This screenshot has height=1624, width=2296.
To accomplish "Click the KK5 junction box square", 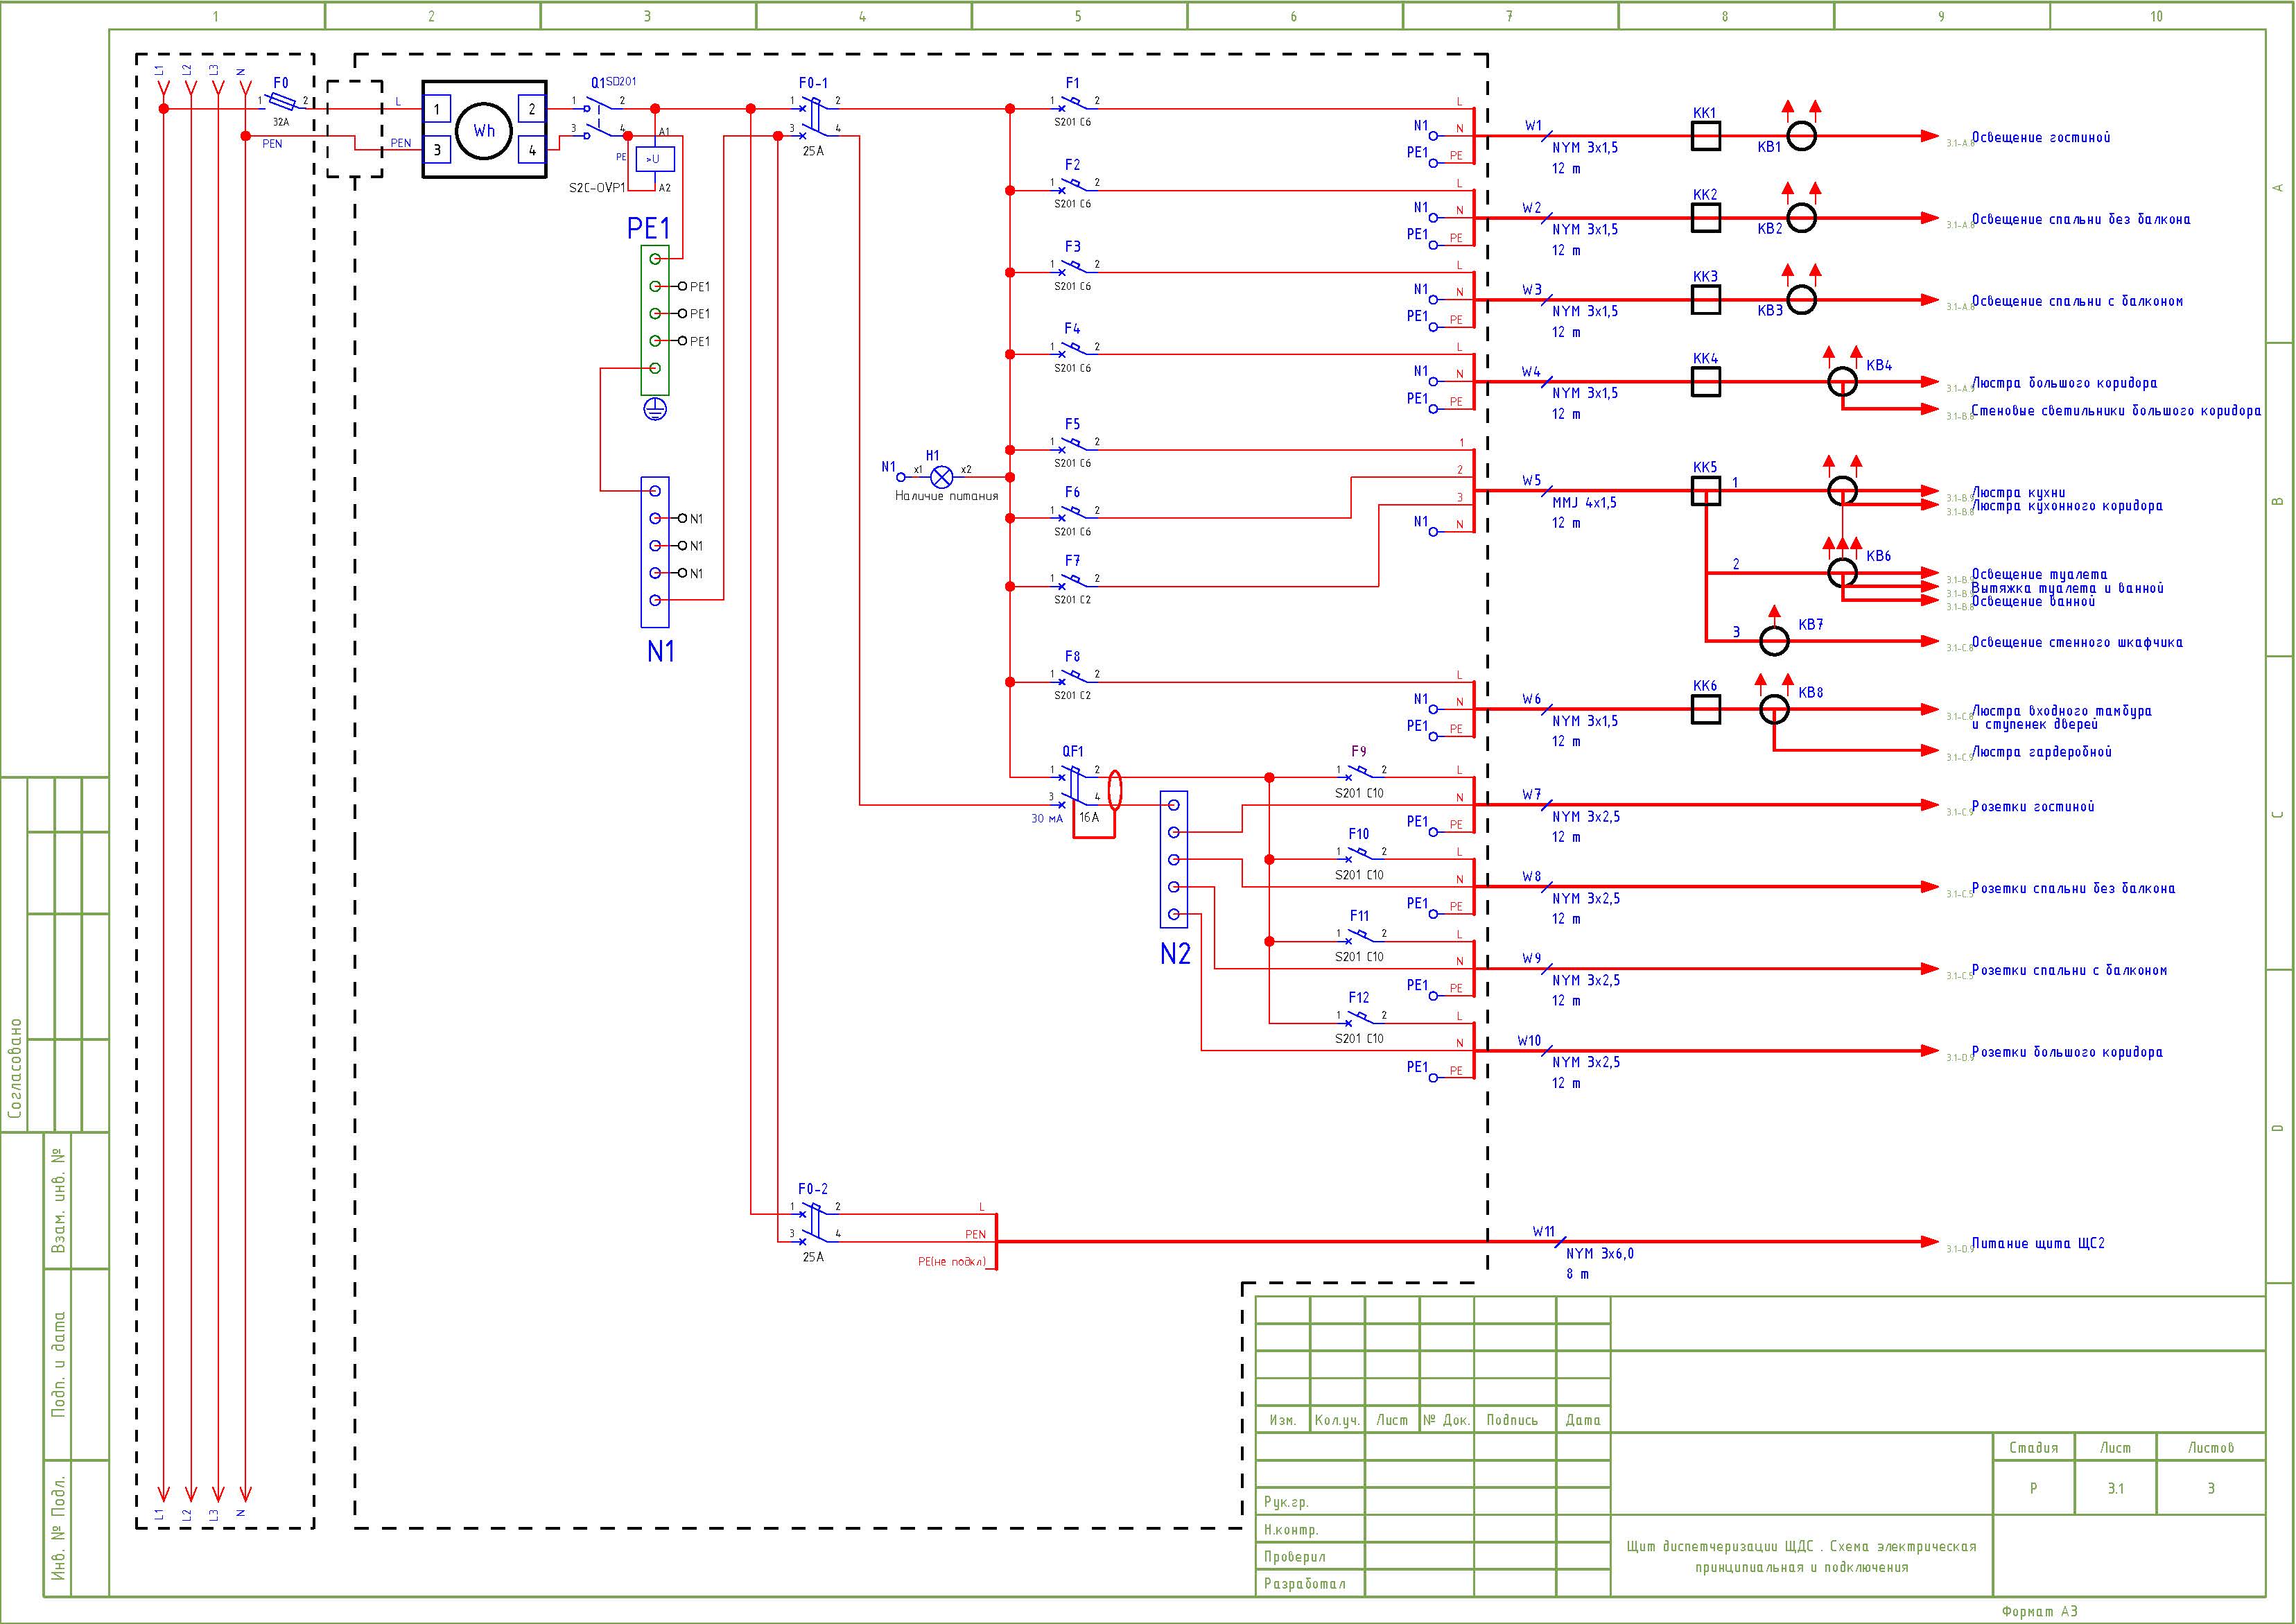I will coord(1706,491).
